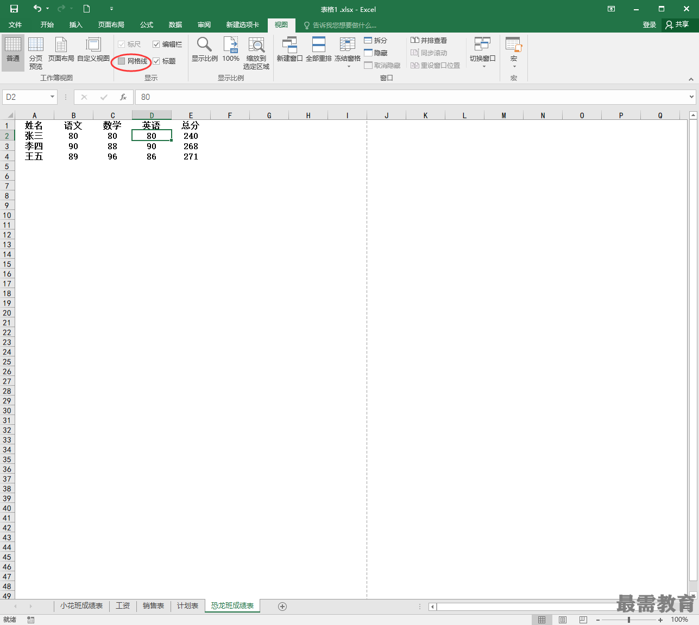699x625 pixels.
Task: Click the Save icon in quick access toolbar
Action: pyautogui.click(x=14, y=9)
